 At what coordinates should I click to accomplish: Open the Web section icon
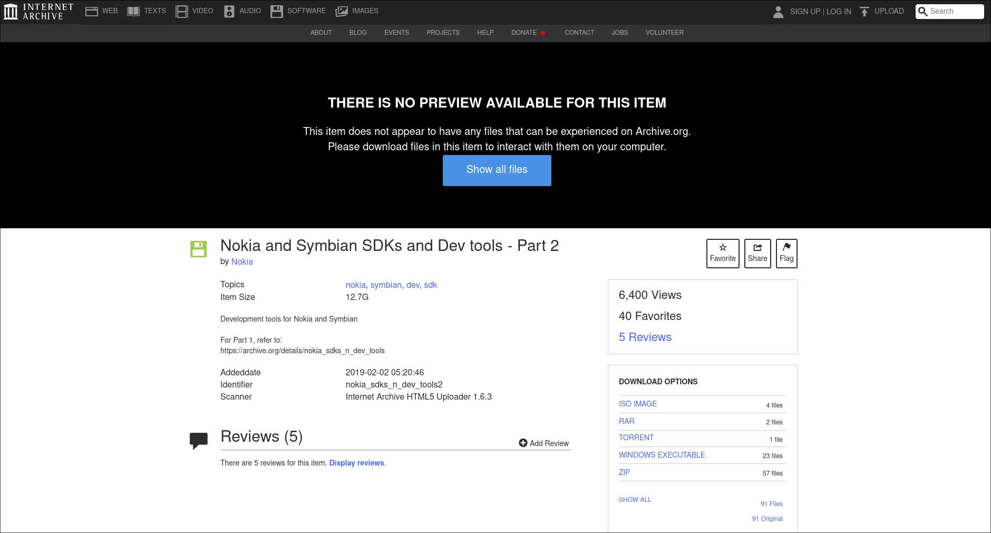[x=92, y=11]
